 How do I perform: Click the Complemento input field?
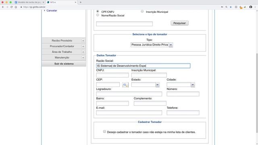pyautogui.click(x=150, y=103)
